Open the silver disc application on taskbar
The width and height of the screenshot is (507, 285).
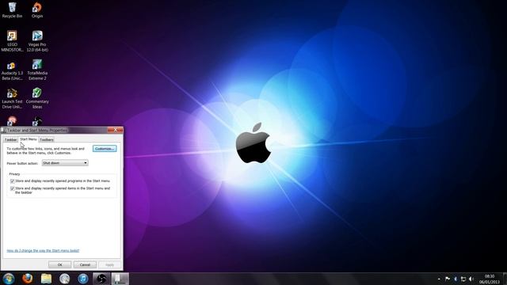pos(65,279)
